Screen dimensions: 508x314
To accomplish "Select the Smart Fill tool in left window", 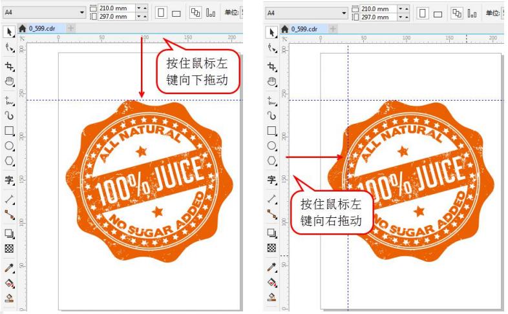I will point(10,298).
